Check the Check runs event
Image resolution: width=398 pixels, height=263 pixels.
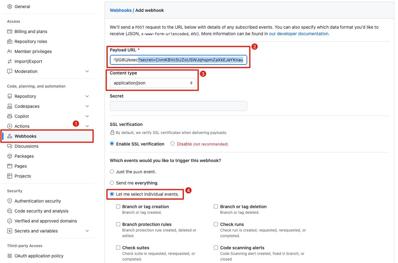216,224
